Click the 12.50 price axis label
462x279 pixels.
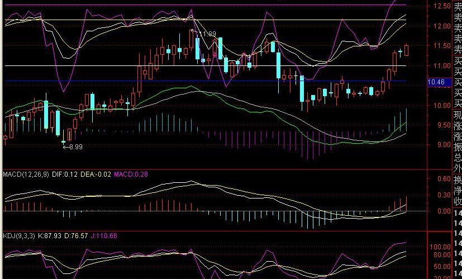tap(442, 6)
